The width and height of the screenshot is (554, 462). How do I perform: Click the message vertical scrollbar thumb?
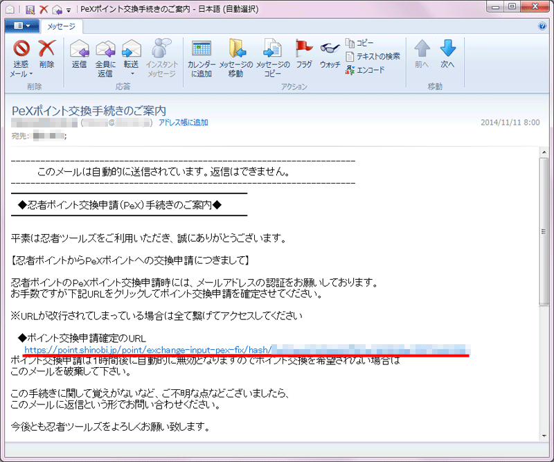(544, 232)
